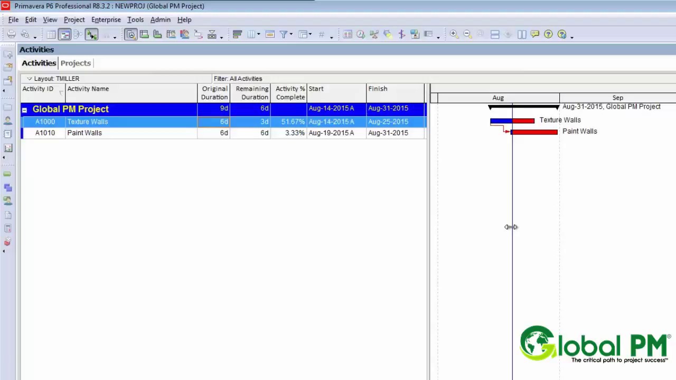Image resolution: width=676 pixels, height=380 pixels.
Task: Sort by the Activity ID column header
Action: pyautogui.click(x=43, y=93)
